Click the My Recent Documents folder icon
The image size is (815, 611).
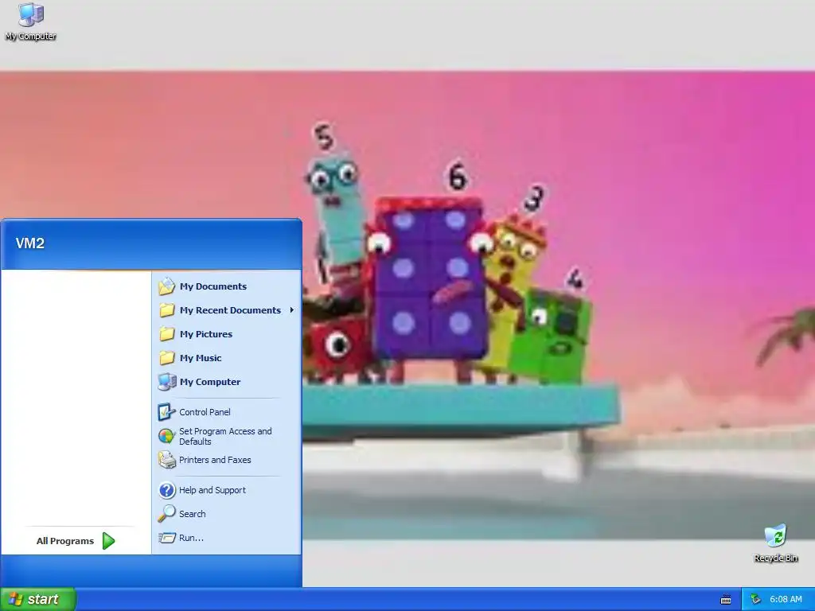[167, 310]
